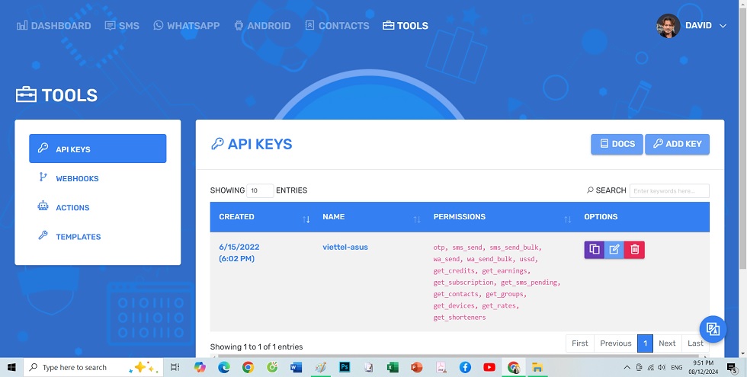747x377 pixels.
Task: Edit the viettel-asus API key
Action: coord(614,250)
